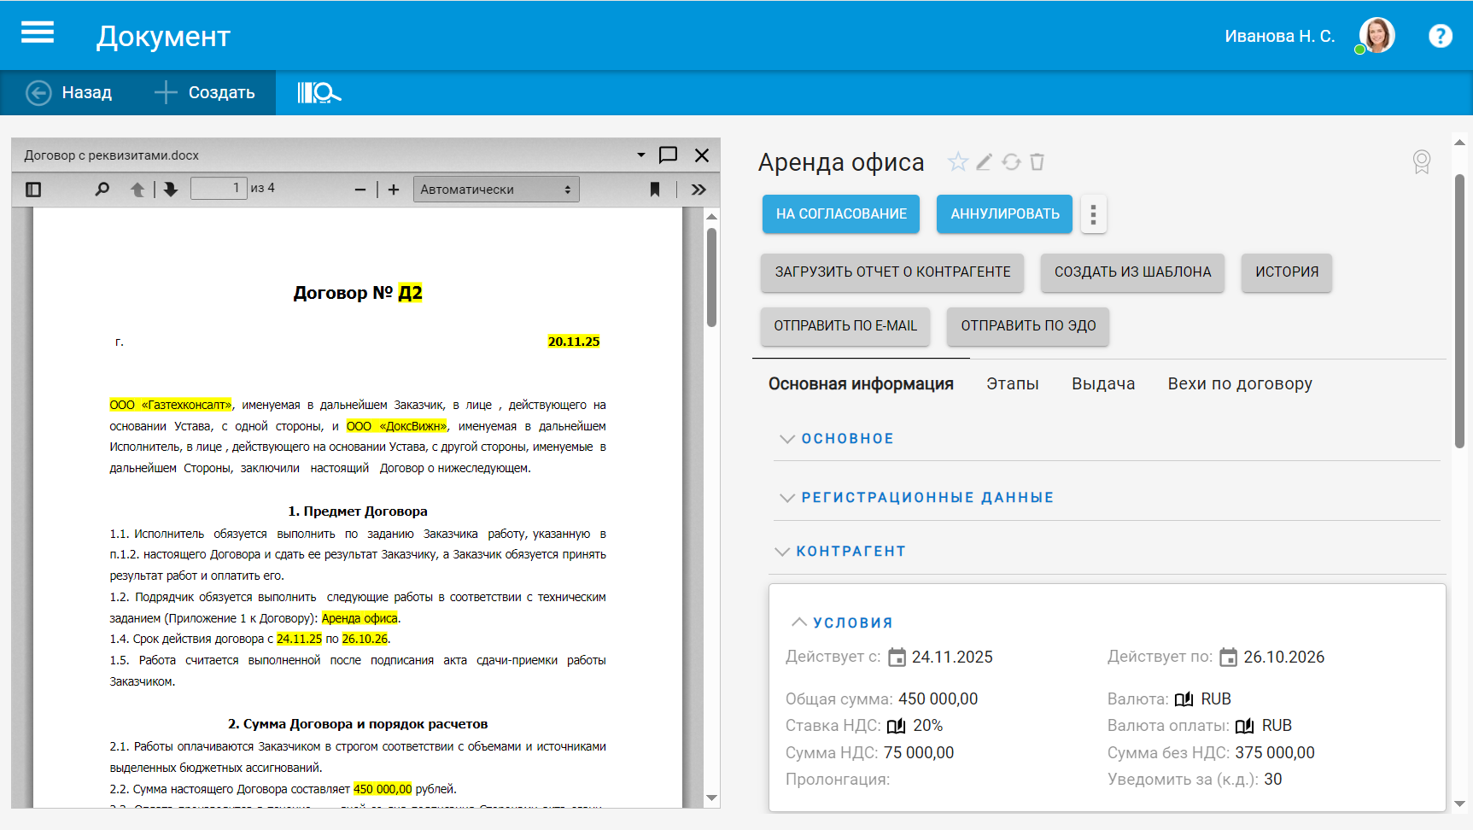Open the help question mark icon
Screen dimensions: 1473x830
click(1440, 36)
